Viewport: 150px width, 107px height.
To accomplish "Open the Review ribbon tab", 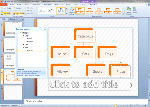I will click(69, 5).
